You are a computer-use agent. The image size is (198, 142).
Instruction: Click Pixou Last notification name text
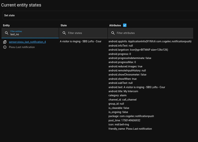[22, 47]
